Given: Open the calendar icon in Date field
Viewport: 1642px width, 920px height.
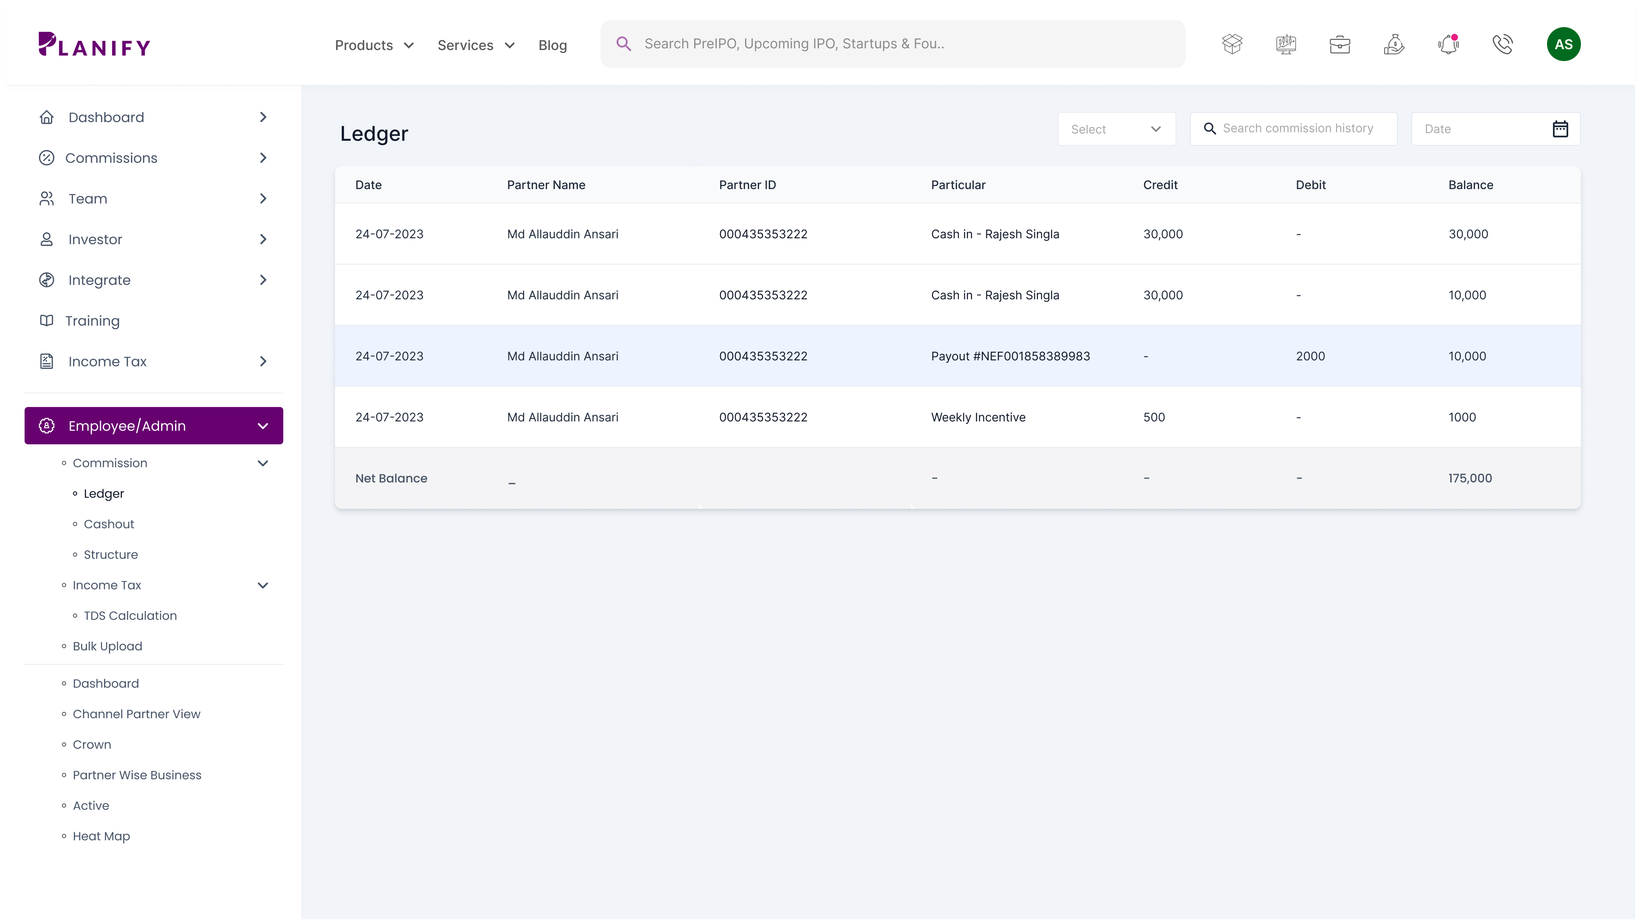Looking at the screenshot, I should [1560, 129].
